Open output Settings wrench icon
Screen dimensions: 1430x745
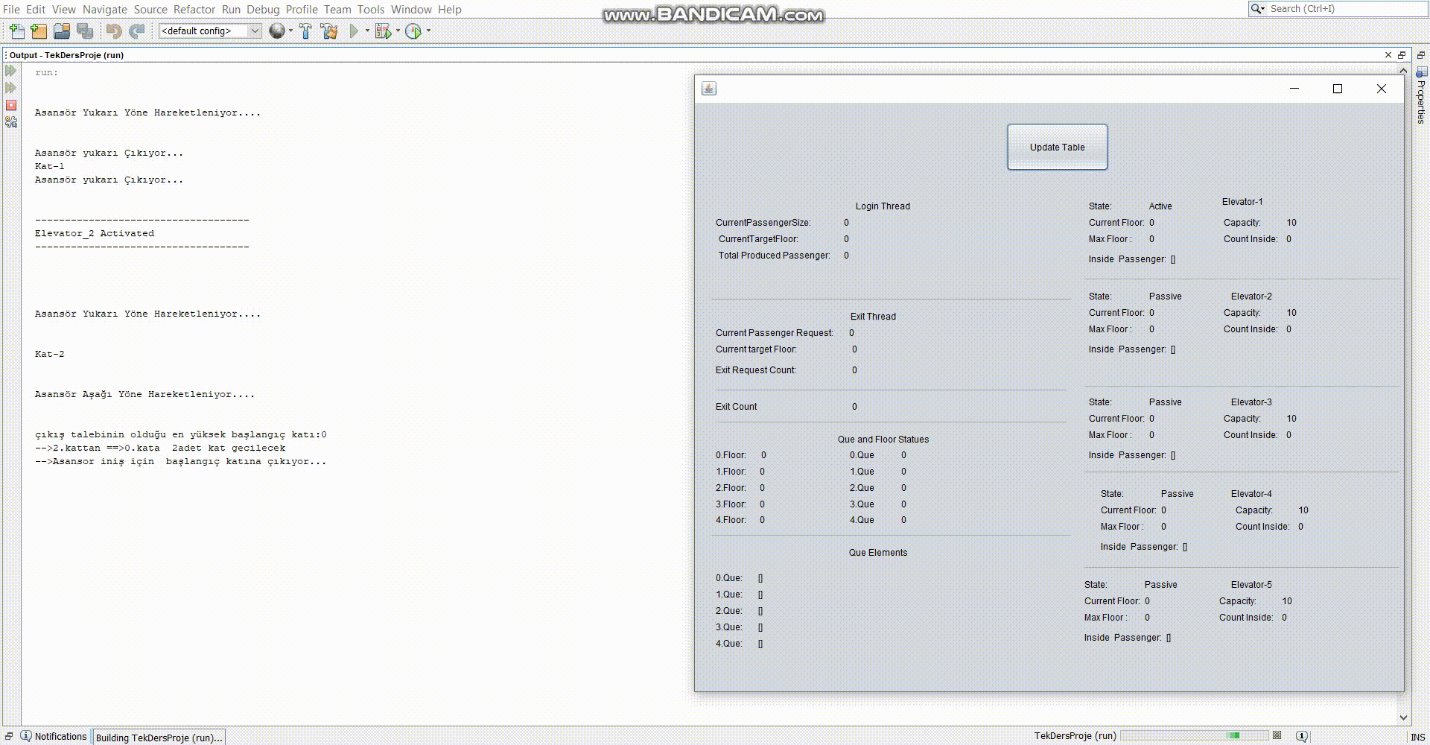(11, 122)
